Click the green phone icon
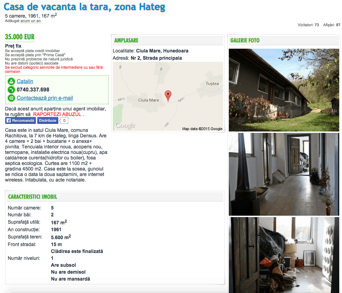The width and height of the screenshot is (342, 293). pos(11,90)
